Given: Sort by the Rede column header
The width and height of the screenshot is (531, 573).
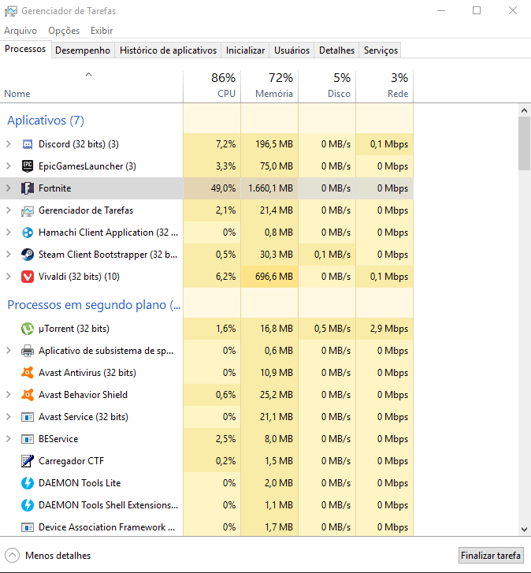Looking at the screenshot, I should (x=384, y=86).
